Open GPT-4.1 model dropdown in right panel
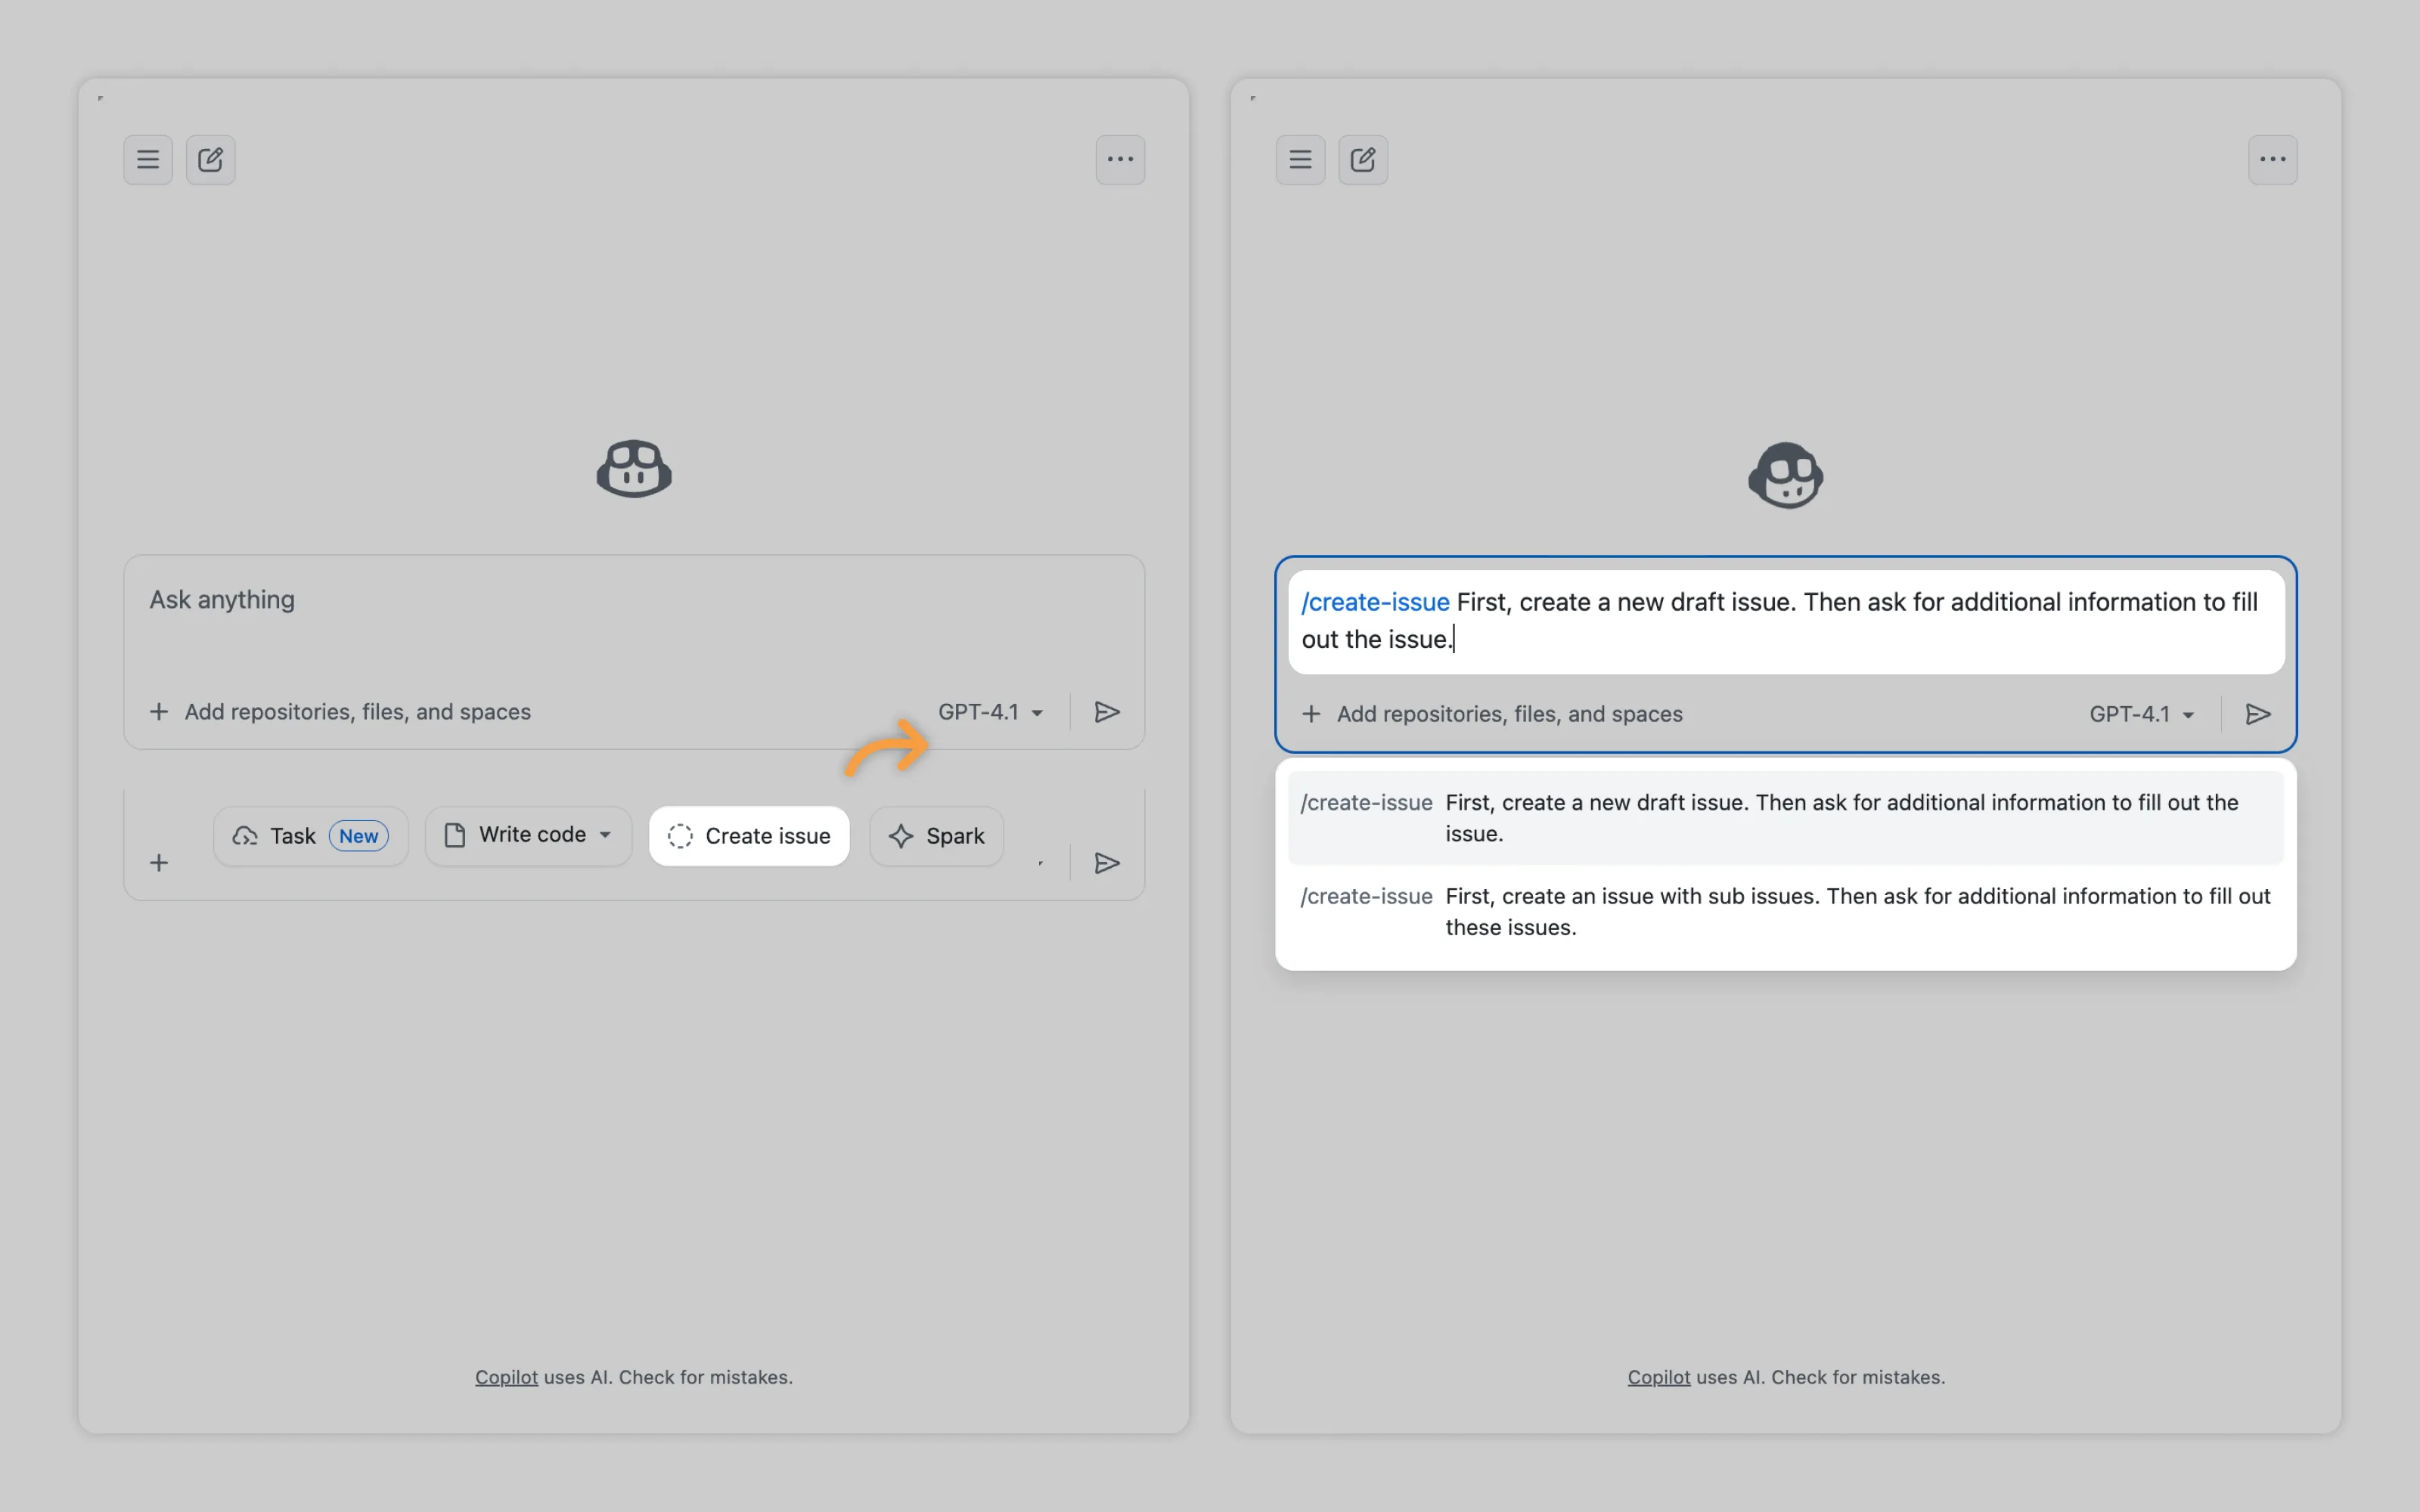This screenshot has width=2420, height=1512. pos(2141,714)
